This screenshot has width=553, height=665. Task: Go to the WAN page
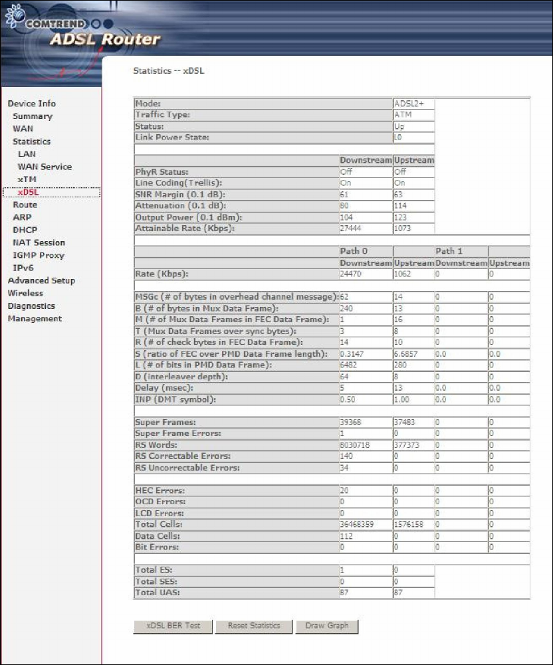tap(23, 128)
